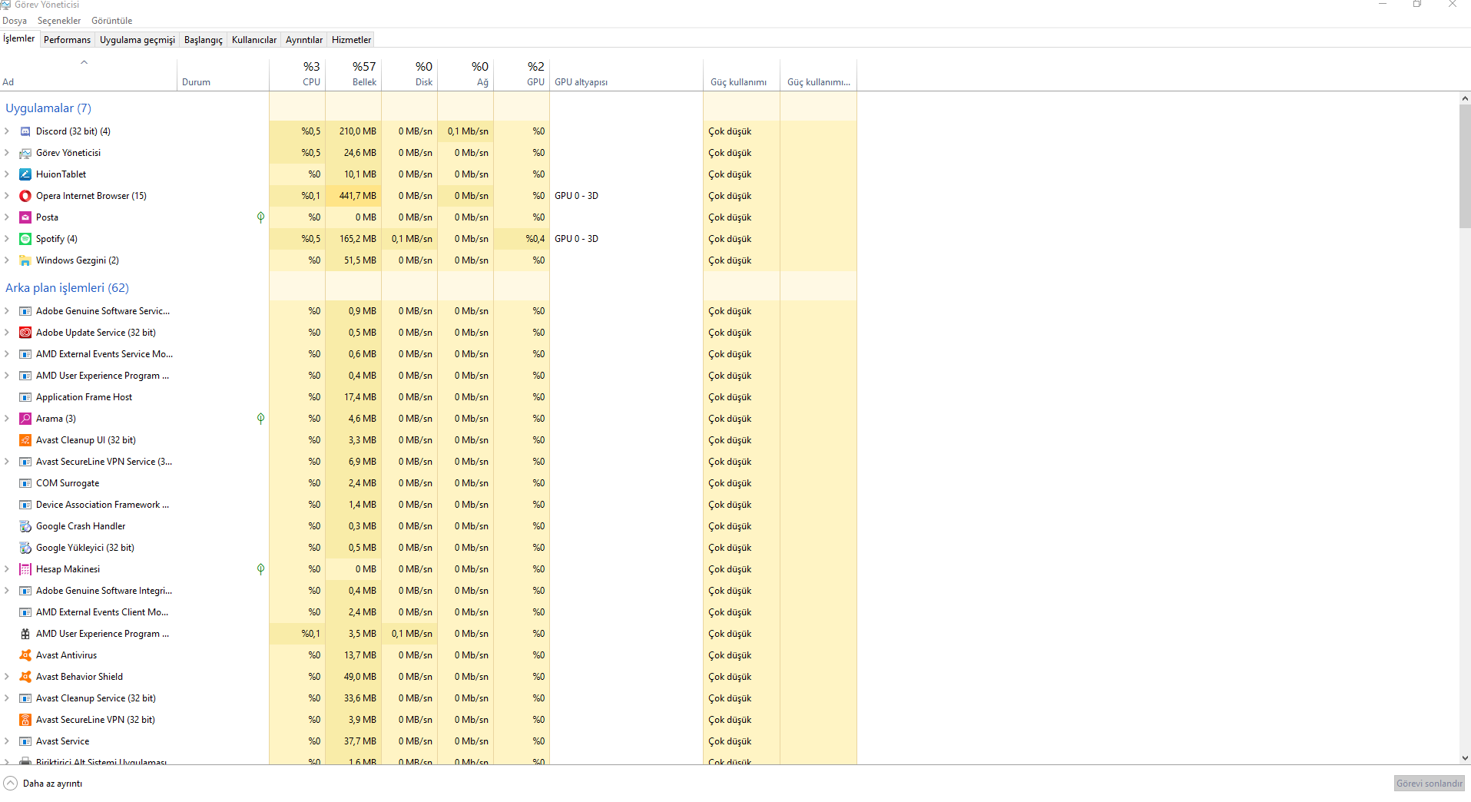The width and height of the screenshot is (1471, 802).
Task: Expand the Opera Internet Browser process group
Action: (7, 196)
